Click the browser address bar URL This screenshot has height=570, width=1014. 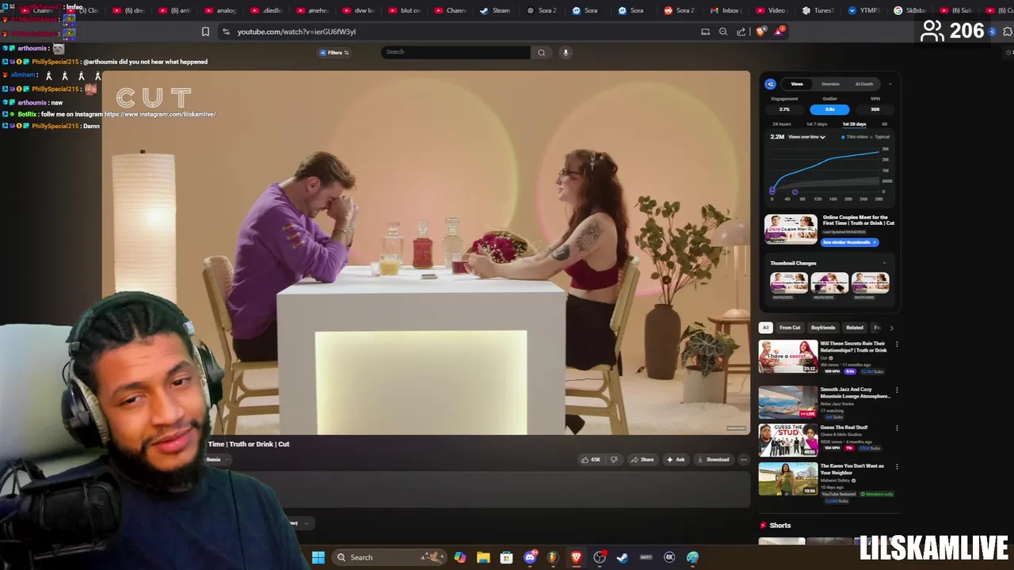tap(296, 32)
